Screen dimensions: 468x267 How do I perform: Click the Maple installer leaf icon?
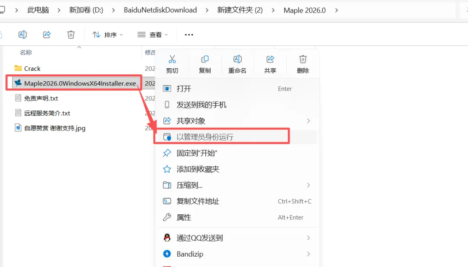[x=18, y=83]
